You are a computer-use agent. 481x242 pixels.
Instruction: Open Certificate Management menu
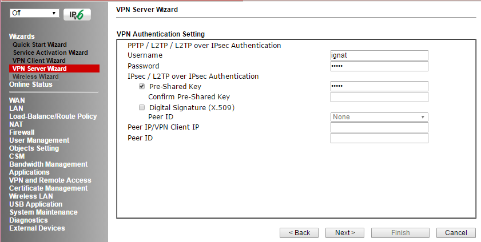coord(49,188)
